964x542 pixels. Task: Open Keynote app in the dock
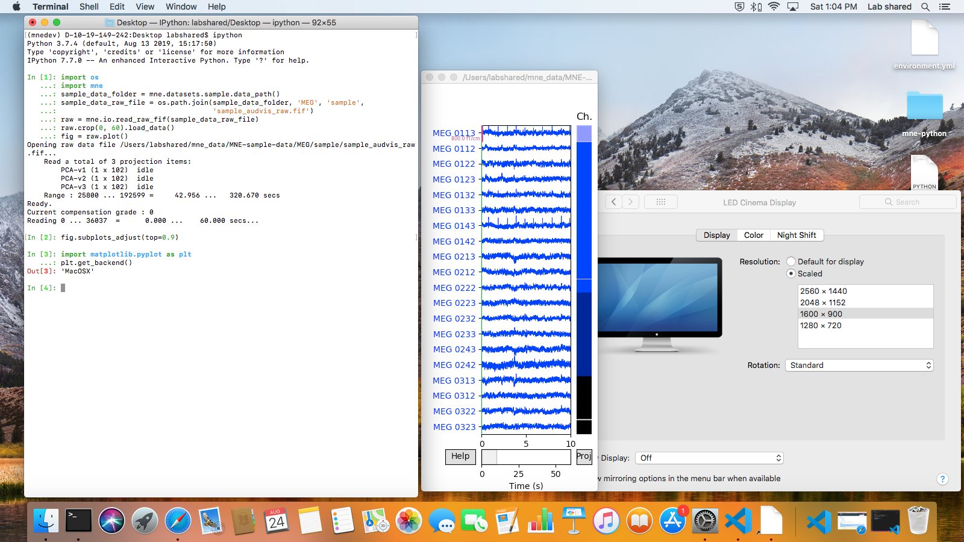[574, 521]
